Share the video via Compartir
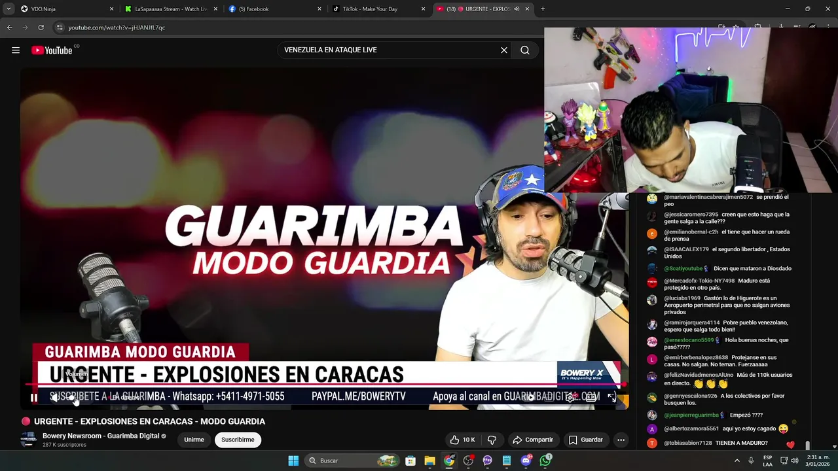 (x=533, y=440)
